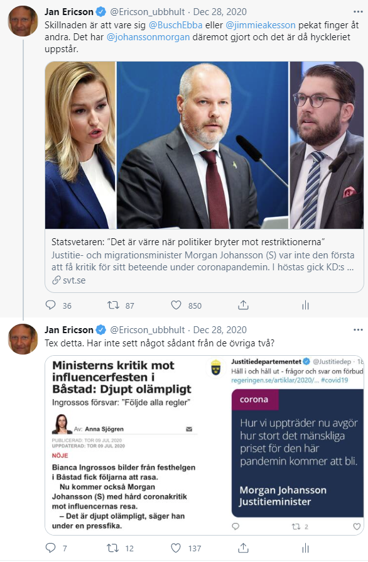This screenshot has width=368, height=562.
Task: Retweet the first tweet with 87 retweets
Action: pyautogui.click(x=114, y=306)
